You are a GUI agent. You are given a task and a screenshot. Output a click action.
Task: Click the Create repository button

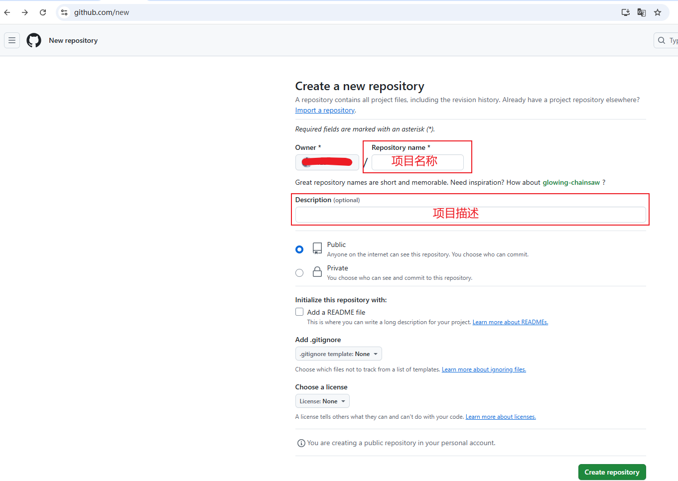click(x=612, y=472)
